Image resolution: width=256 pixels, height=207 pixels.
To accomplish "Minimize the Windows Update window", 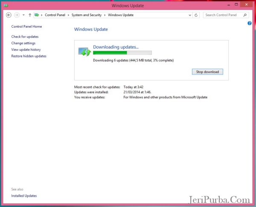I will tap(229, 5).
